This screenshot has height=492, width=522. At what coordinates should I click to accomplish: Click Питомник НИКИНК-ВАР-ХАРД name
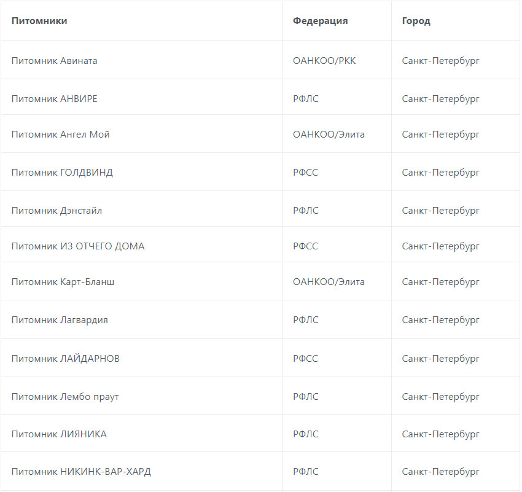[x=81, y=472]
